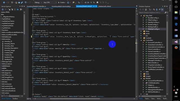Select Amenity_Name column in Server Explorer

[x=9, y=44]
